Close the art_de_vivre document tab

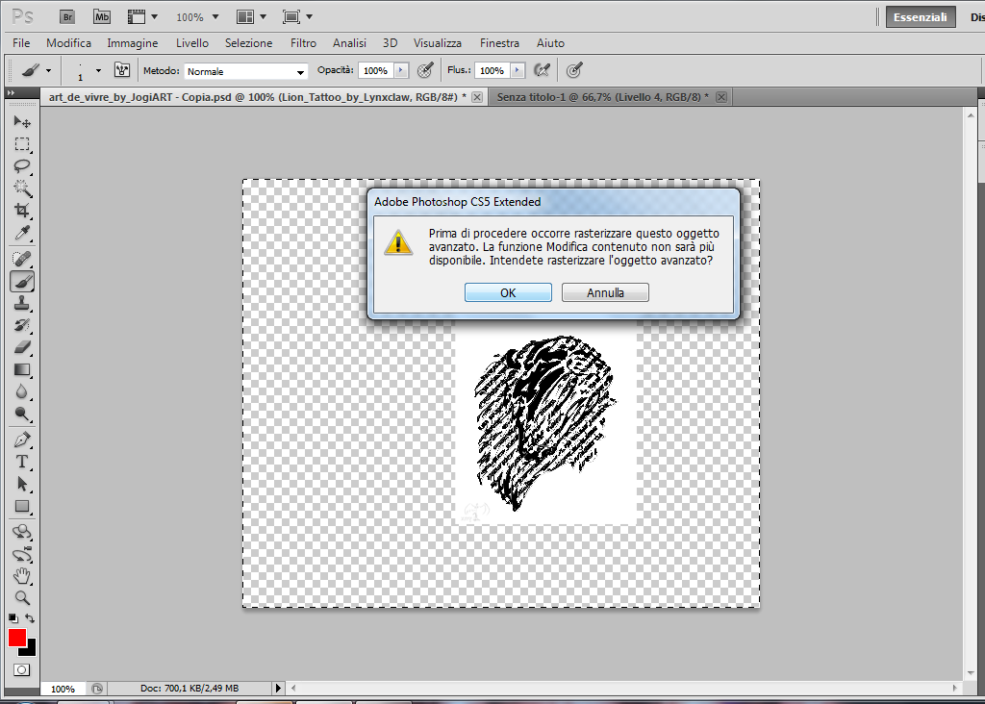[477, 97]
